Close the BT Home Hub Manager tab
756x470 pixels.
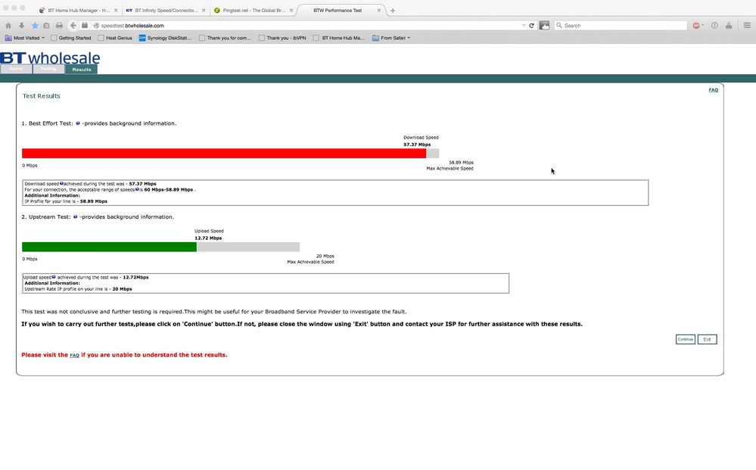[x=116, y=11]
